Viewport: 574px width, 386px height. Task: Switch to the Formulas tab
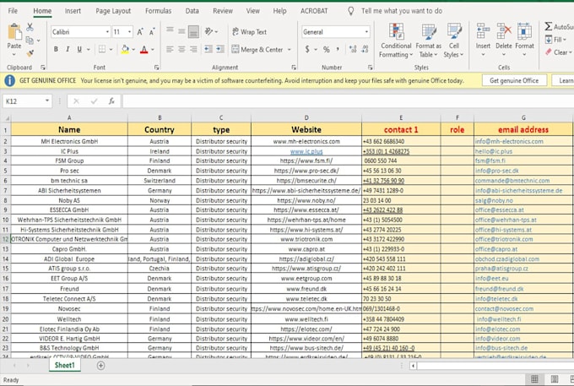pos(158,11)
